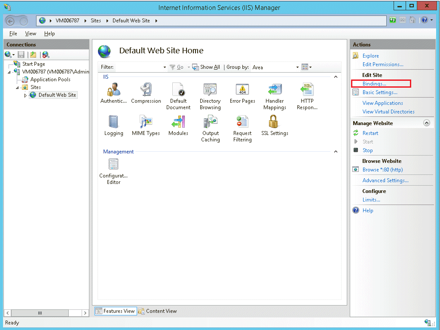Collapse the Manage Website actions group

tap(427, 123)
